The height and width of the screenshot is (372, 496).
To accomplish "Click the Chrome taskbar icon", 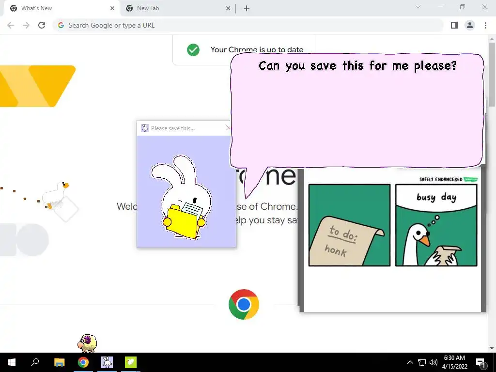I will (83, 362).
